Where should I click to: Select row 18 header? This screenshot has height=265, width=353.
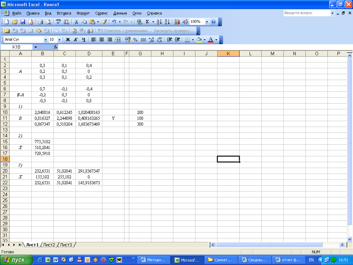tap(5, 159)
